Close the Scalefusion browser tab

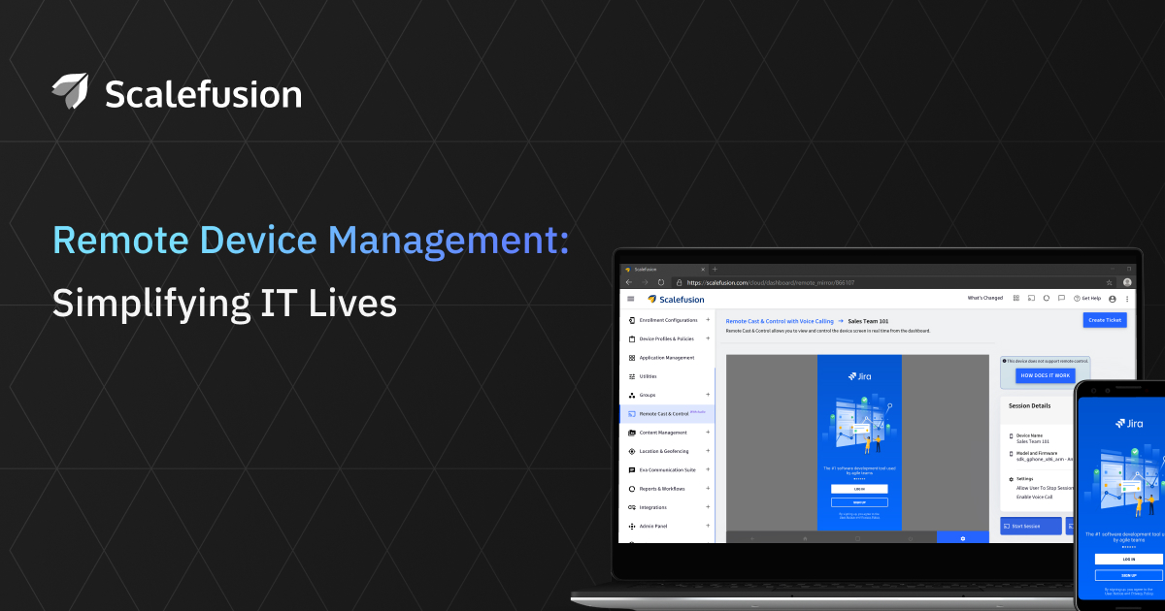(705, 269)
